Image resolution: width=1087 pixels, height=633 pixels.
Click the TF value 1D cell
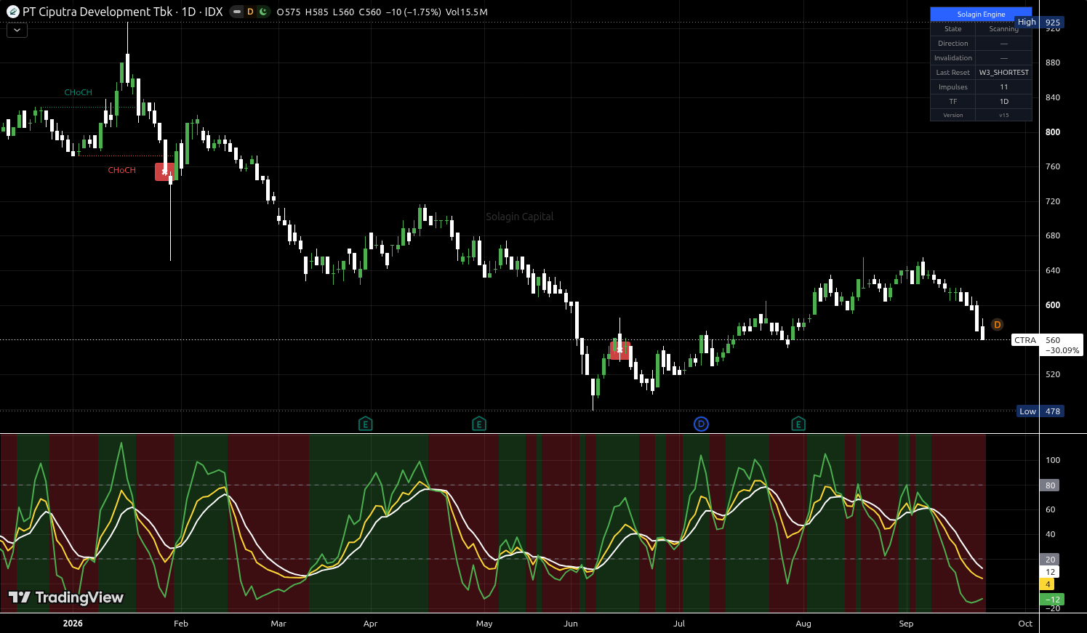[1004, 102]
